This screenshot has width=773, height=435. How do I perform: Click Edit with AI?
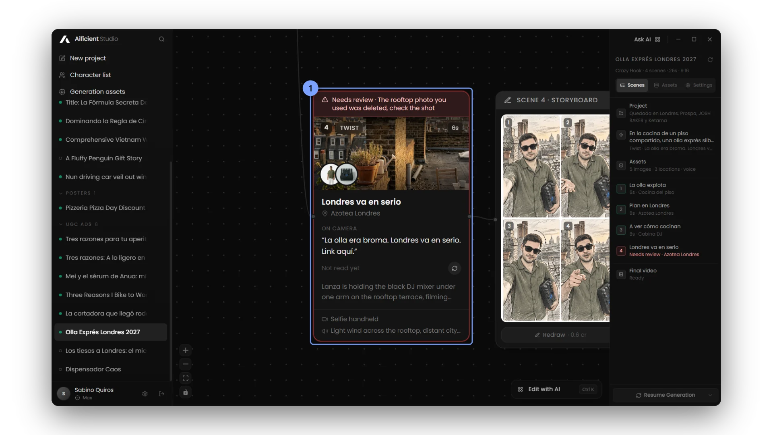coord(556,389)
